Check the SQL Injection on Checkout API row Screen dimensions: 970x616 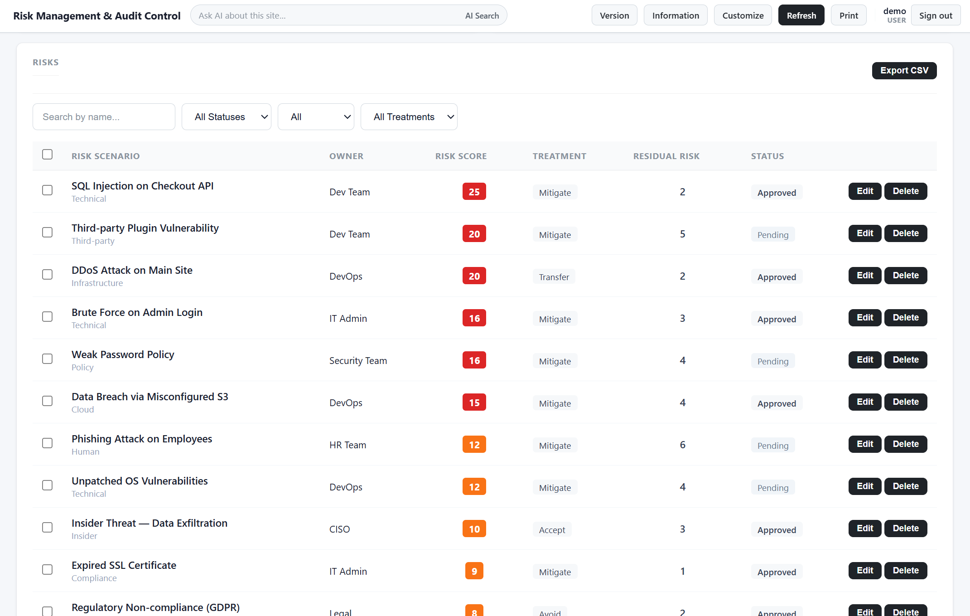coord(47,190)
